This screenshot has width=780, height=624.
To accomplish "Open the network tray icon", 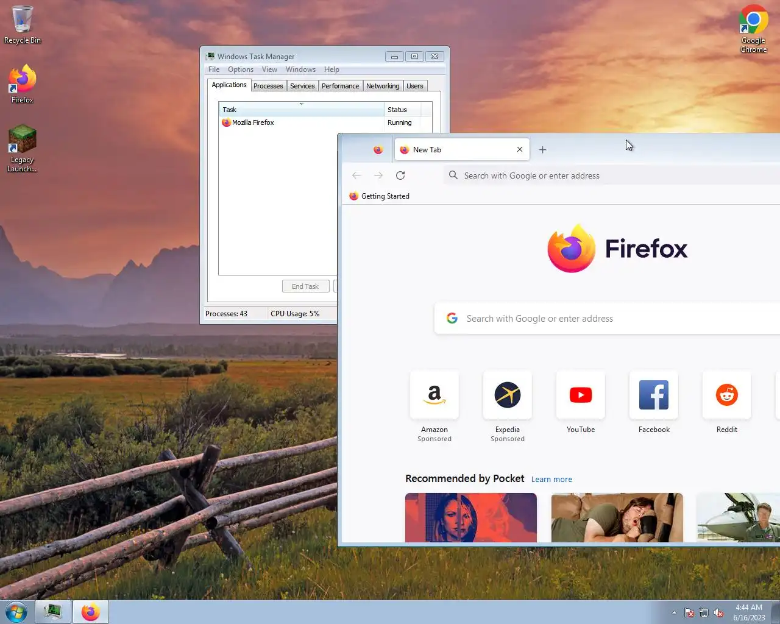I will (704, 613).
